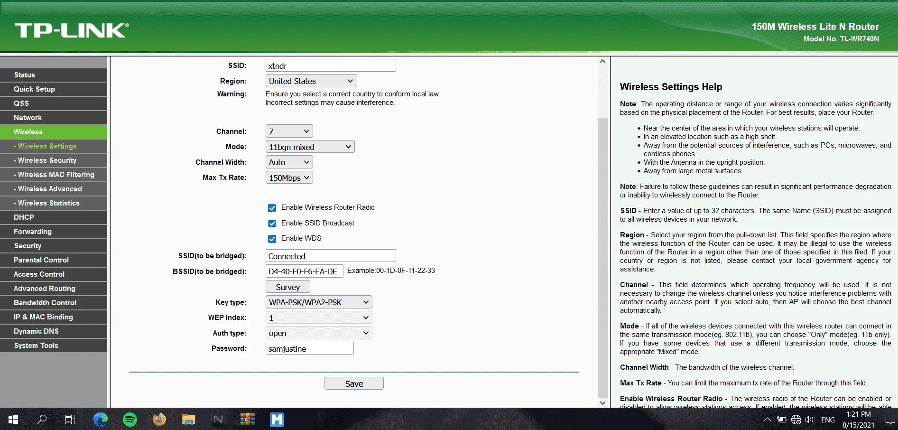Screen dimensions: 898x430
Task: Open the Key type dropdown
Action: (x=319, y=302)
